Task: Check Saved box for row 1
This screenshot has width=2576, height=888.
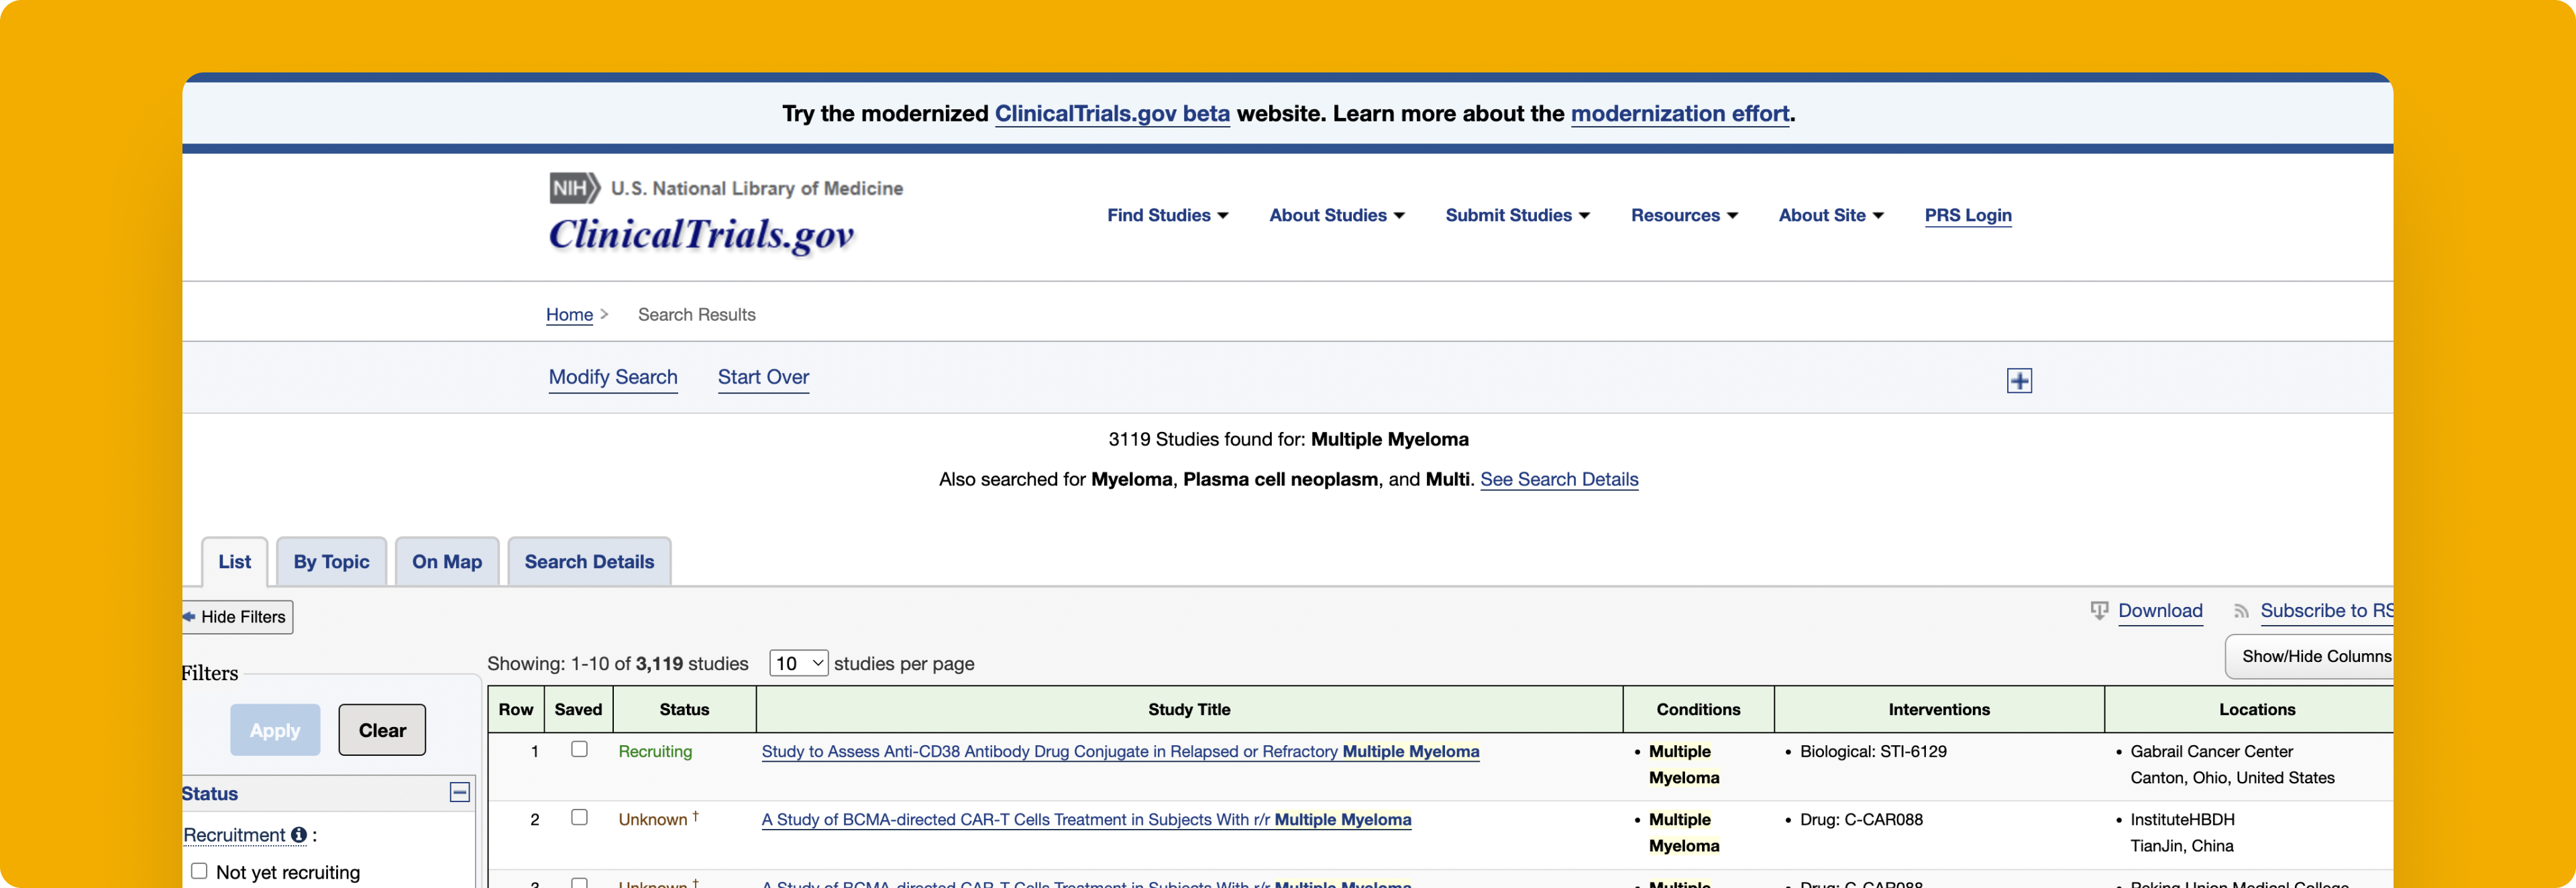Action: tap(579, 749)
